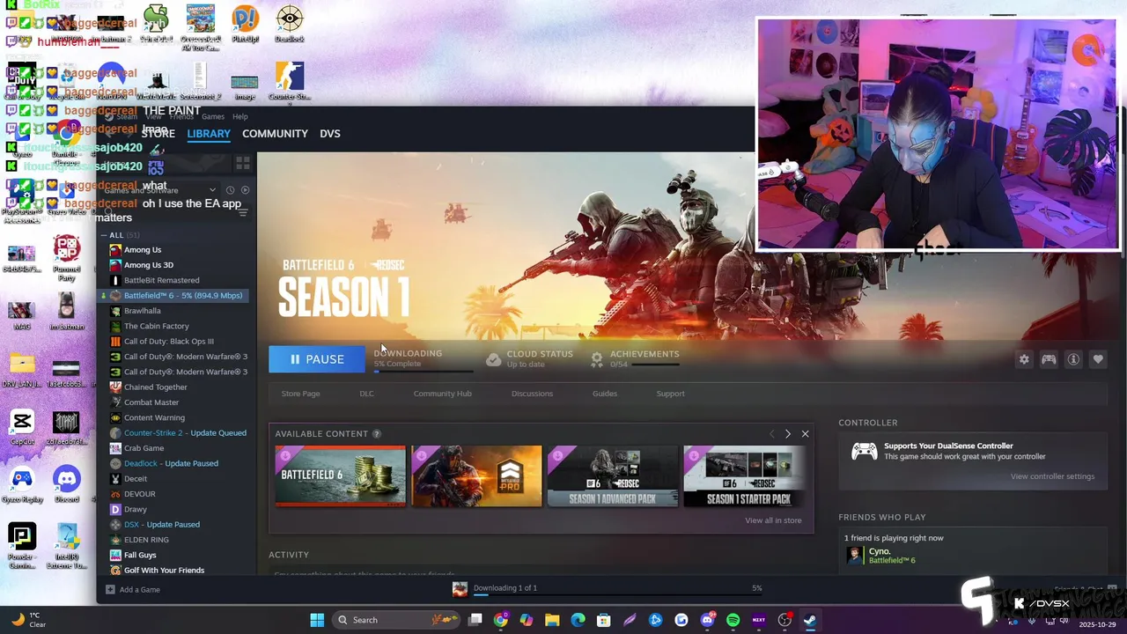Image resolution: width=1127 pixels, height=634 pixels.
Task: Open the Store Page link
Action: coord(300,394)
